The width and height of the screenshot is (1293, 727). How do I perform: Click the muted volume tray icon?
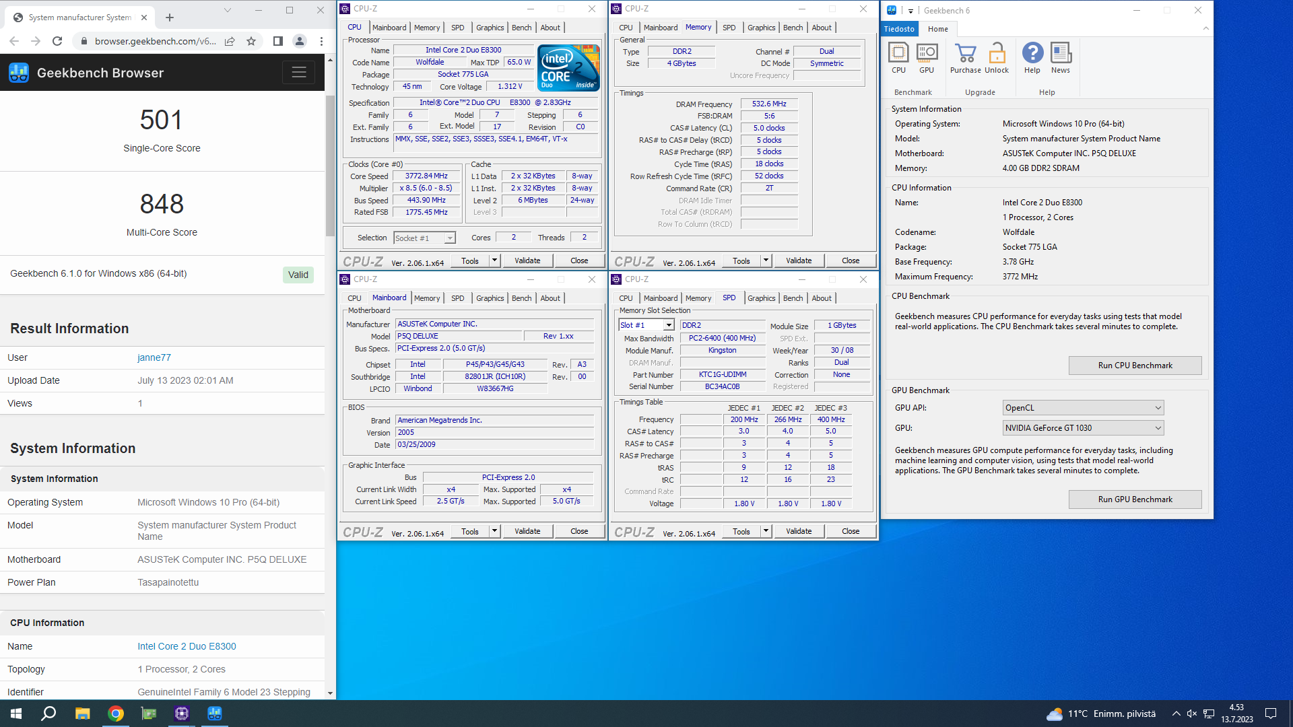click(1191, 714)
